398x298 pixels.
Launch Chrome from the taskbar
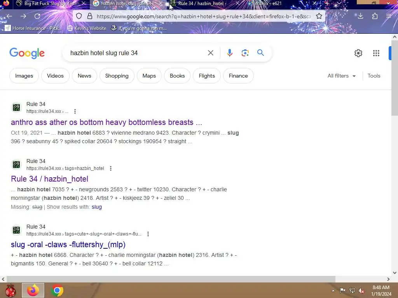[x=57, y=290]
